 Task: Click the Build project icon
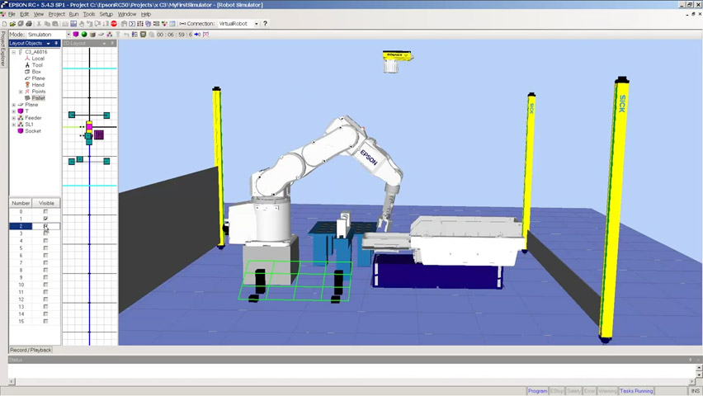click(x=65, y=24)
